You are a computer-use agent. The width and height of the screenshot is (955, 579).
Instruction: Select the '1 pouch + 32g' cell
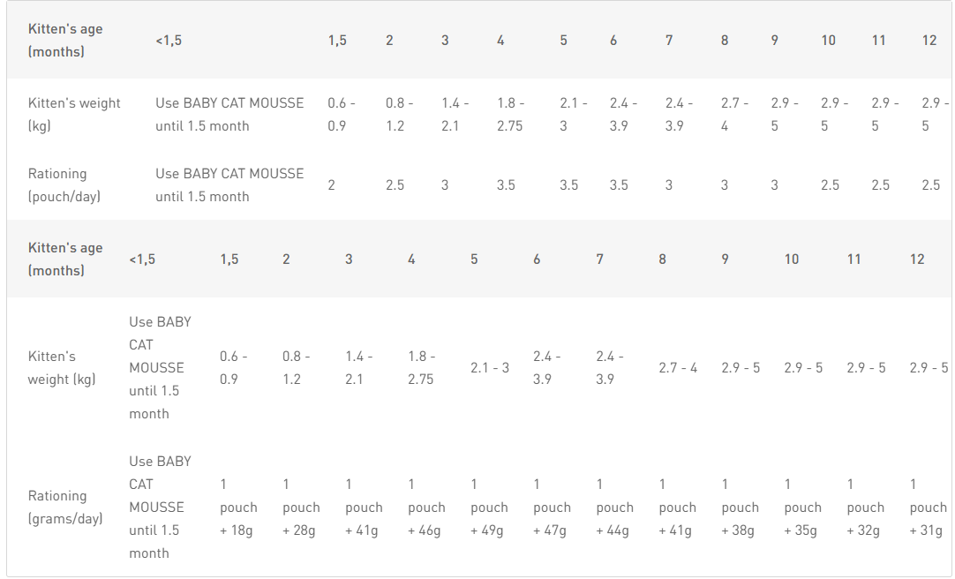pos(865,507)
